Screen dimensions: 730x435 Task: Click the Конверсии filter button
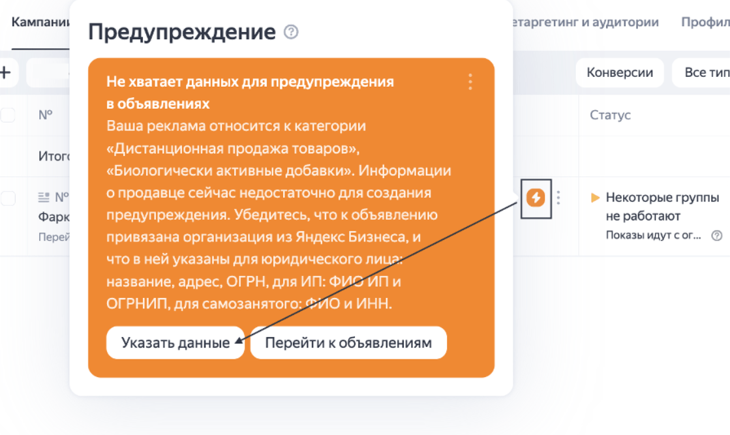click(x=619, y=72)
